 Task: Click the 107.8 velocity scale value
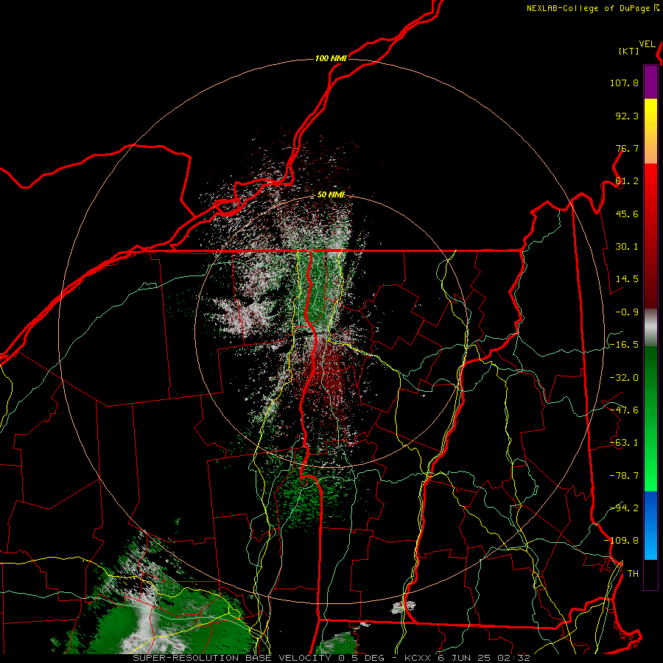624,83
